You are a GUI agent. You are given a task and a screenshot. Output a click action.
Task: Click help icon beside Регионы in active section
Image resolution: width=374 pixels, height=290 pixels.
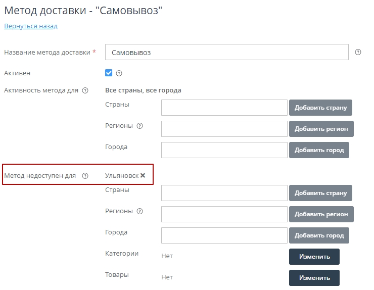[140, 126]
